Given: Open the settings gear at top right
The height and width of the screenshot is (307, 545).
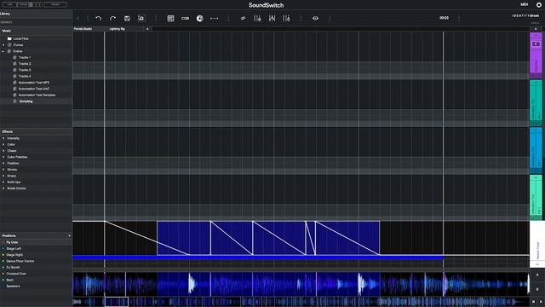Looking at the screenshot, I should (x=539, y=4).
